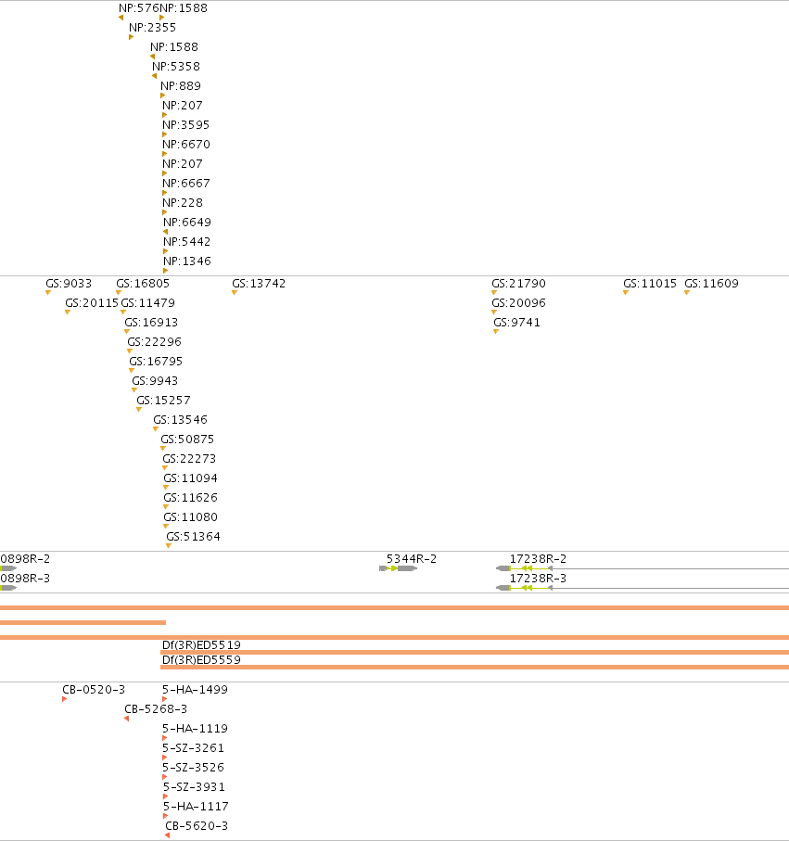
Task: Select the GS:16805 label
Action: [143, 283]
